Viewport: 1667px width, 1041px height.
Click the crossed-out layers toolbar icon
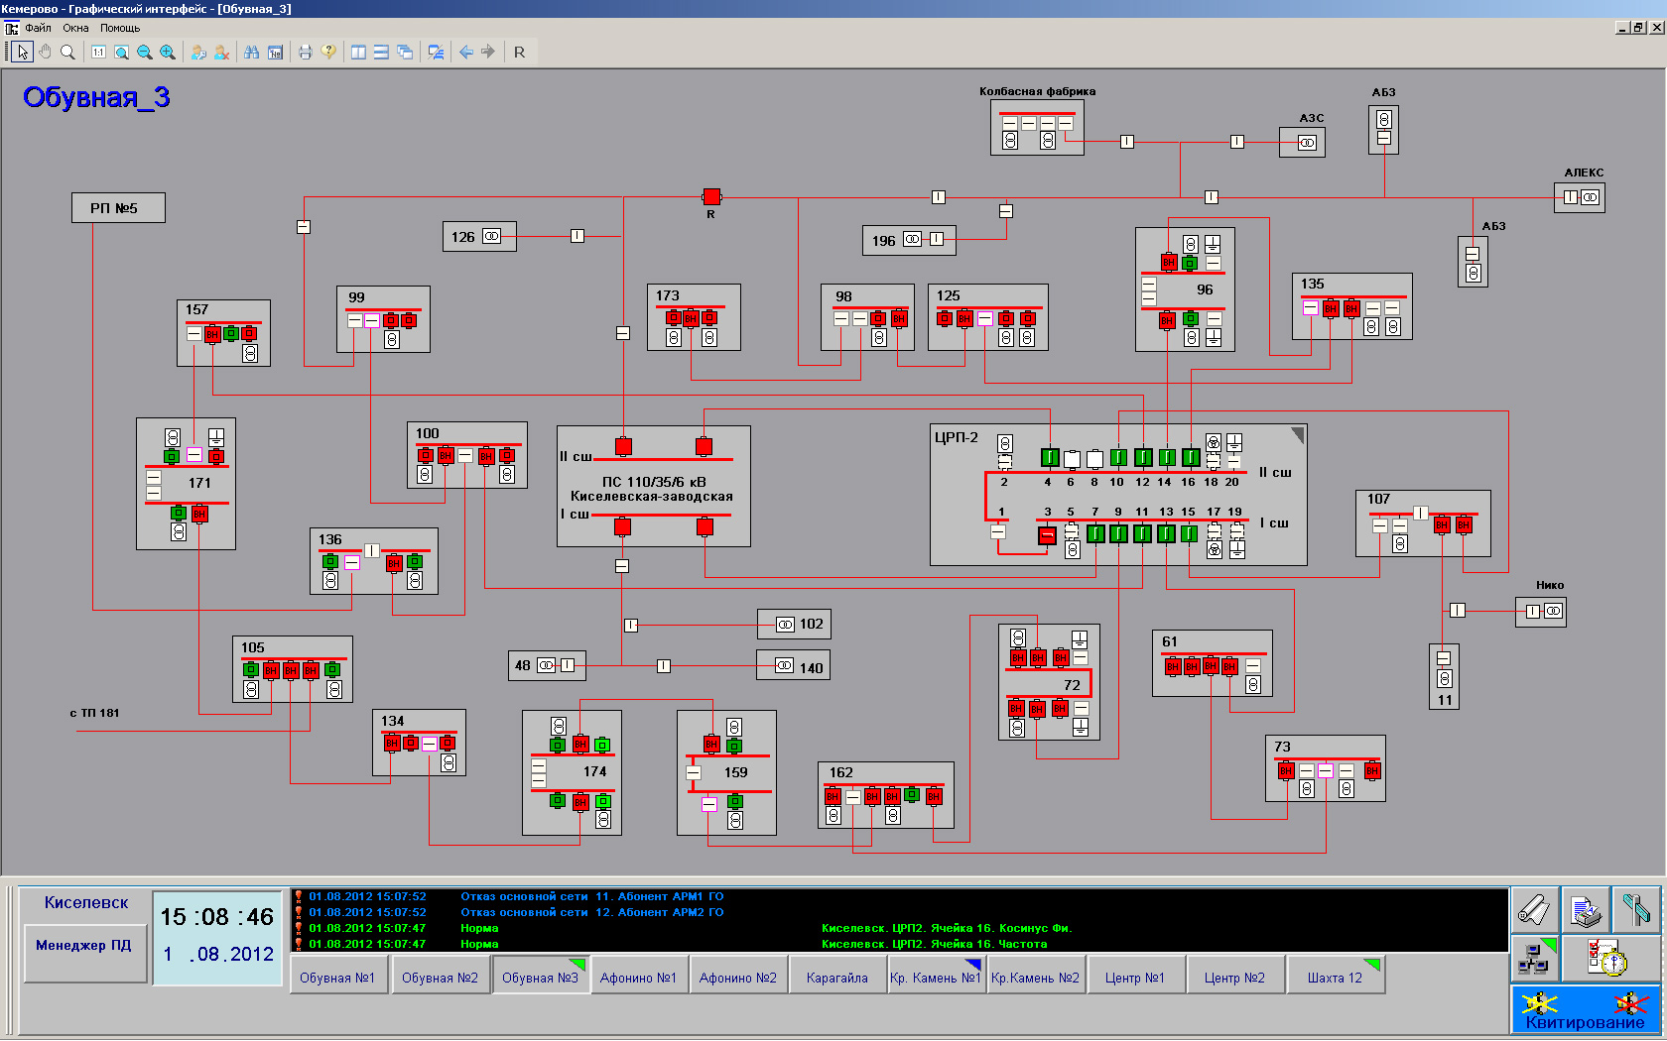click(x=436, y=52)
